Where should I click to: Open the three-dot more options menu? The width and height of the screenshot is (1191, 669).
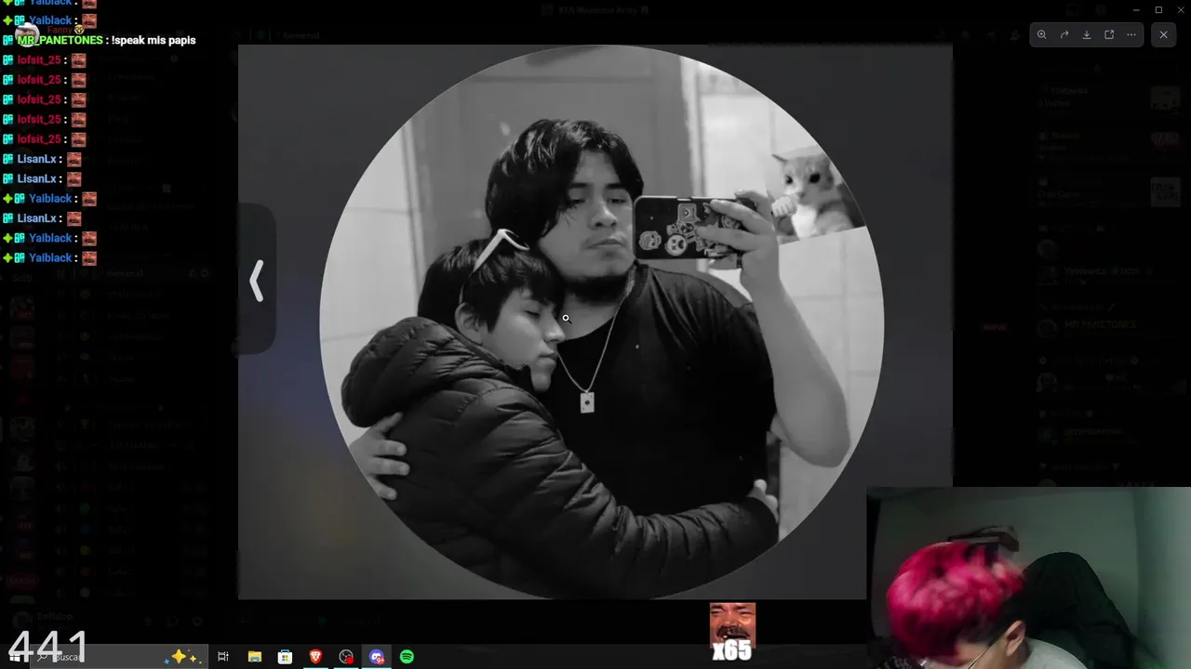tap(1131, 34)
